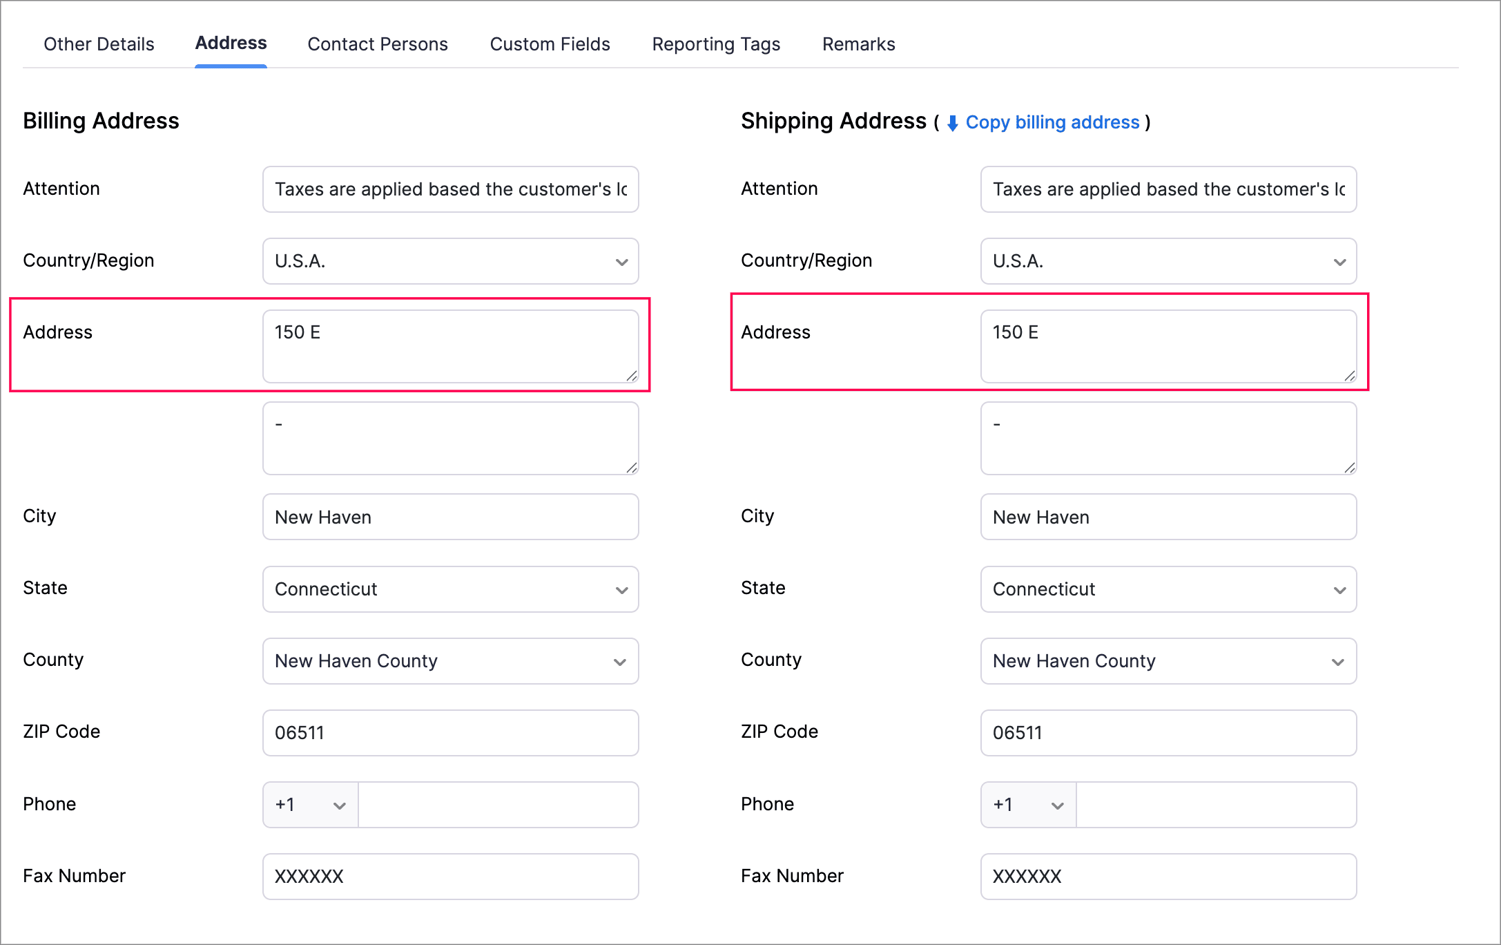Switch to the Reporting Tags tab
The image size is (1501, 945).
click(716, 44)
